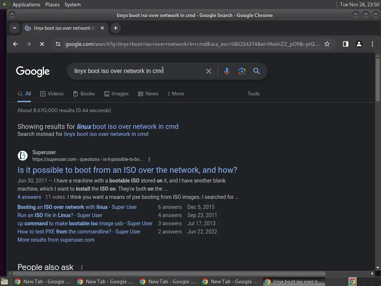Click the show desktop icon in taskbar
381x286 pixels.
coord(4,282)
